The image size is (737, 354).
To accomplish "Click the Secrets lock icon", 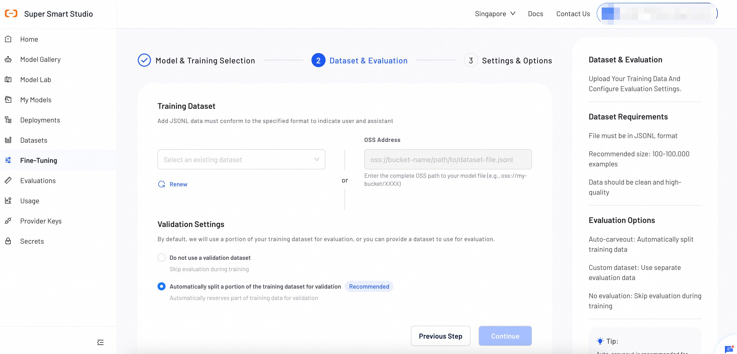I will click(x=8, y=241).
